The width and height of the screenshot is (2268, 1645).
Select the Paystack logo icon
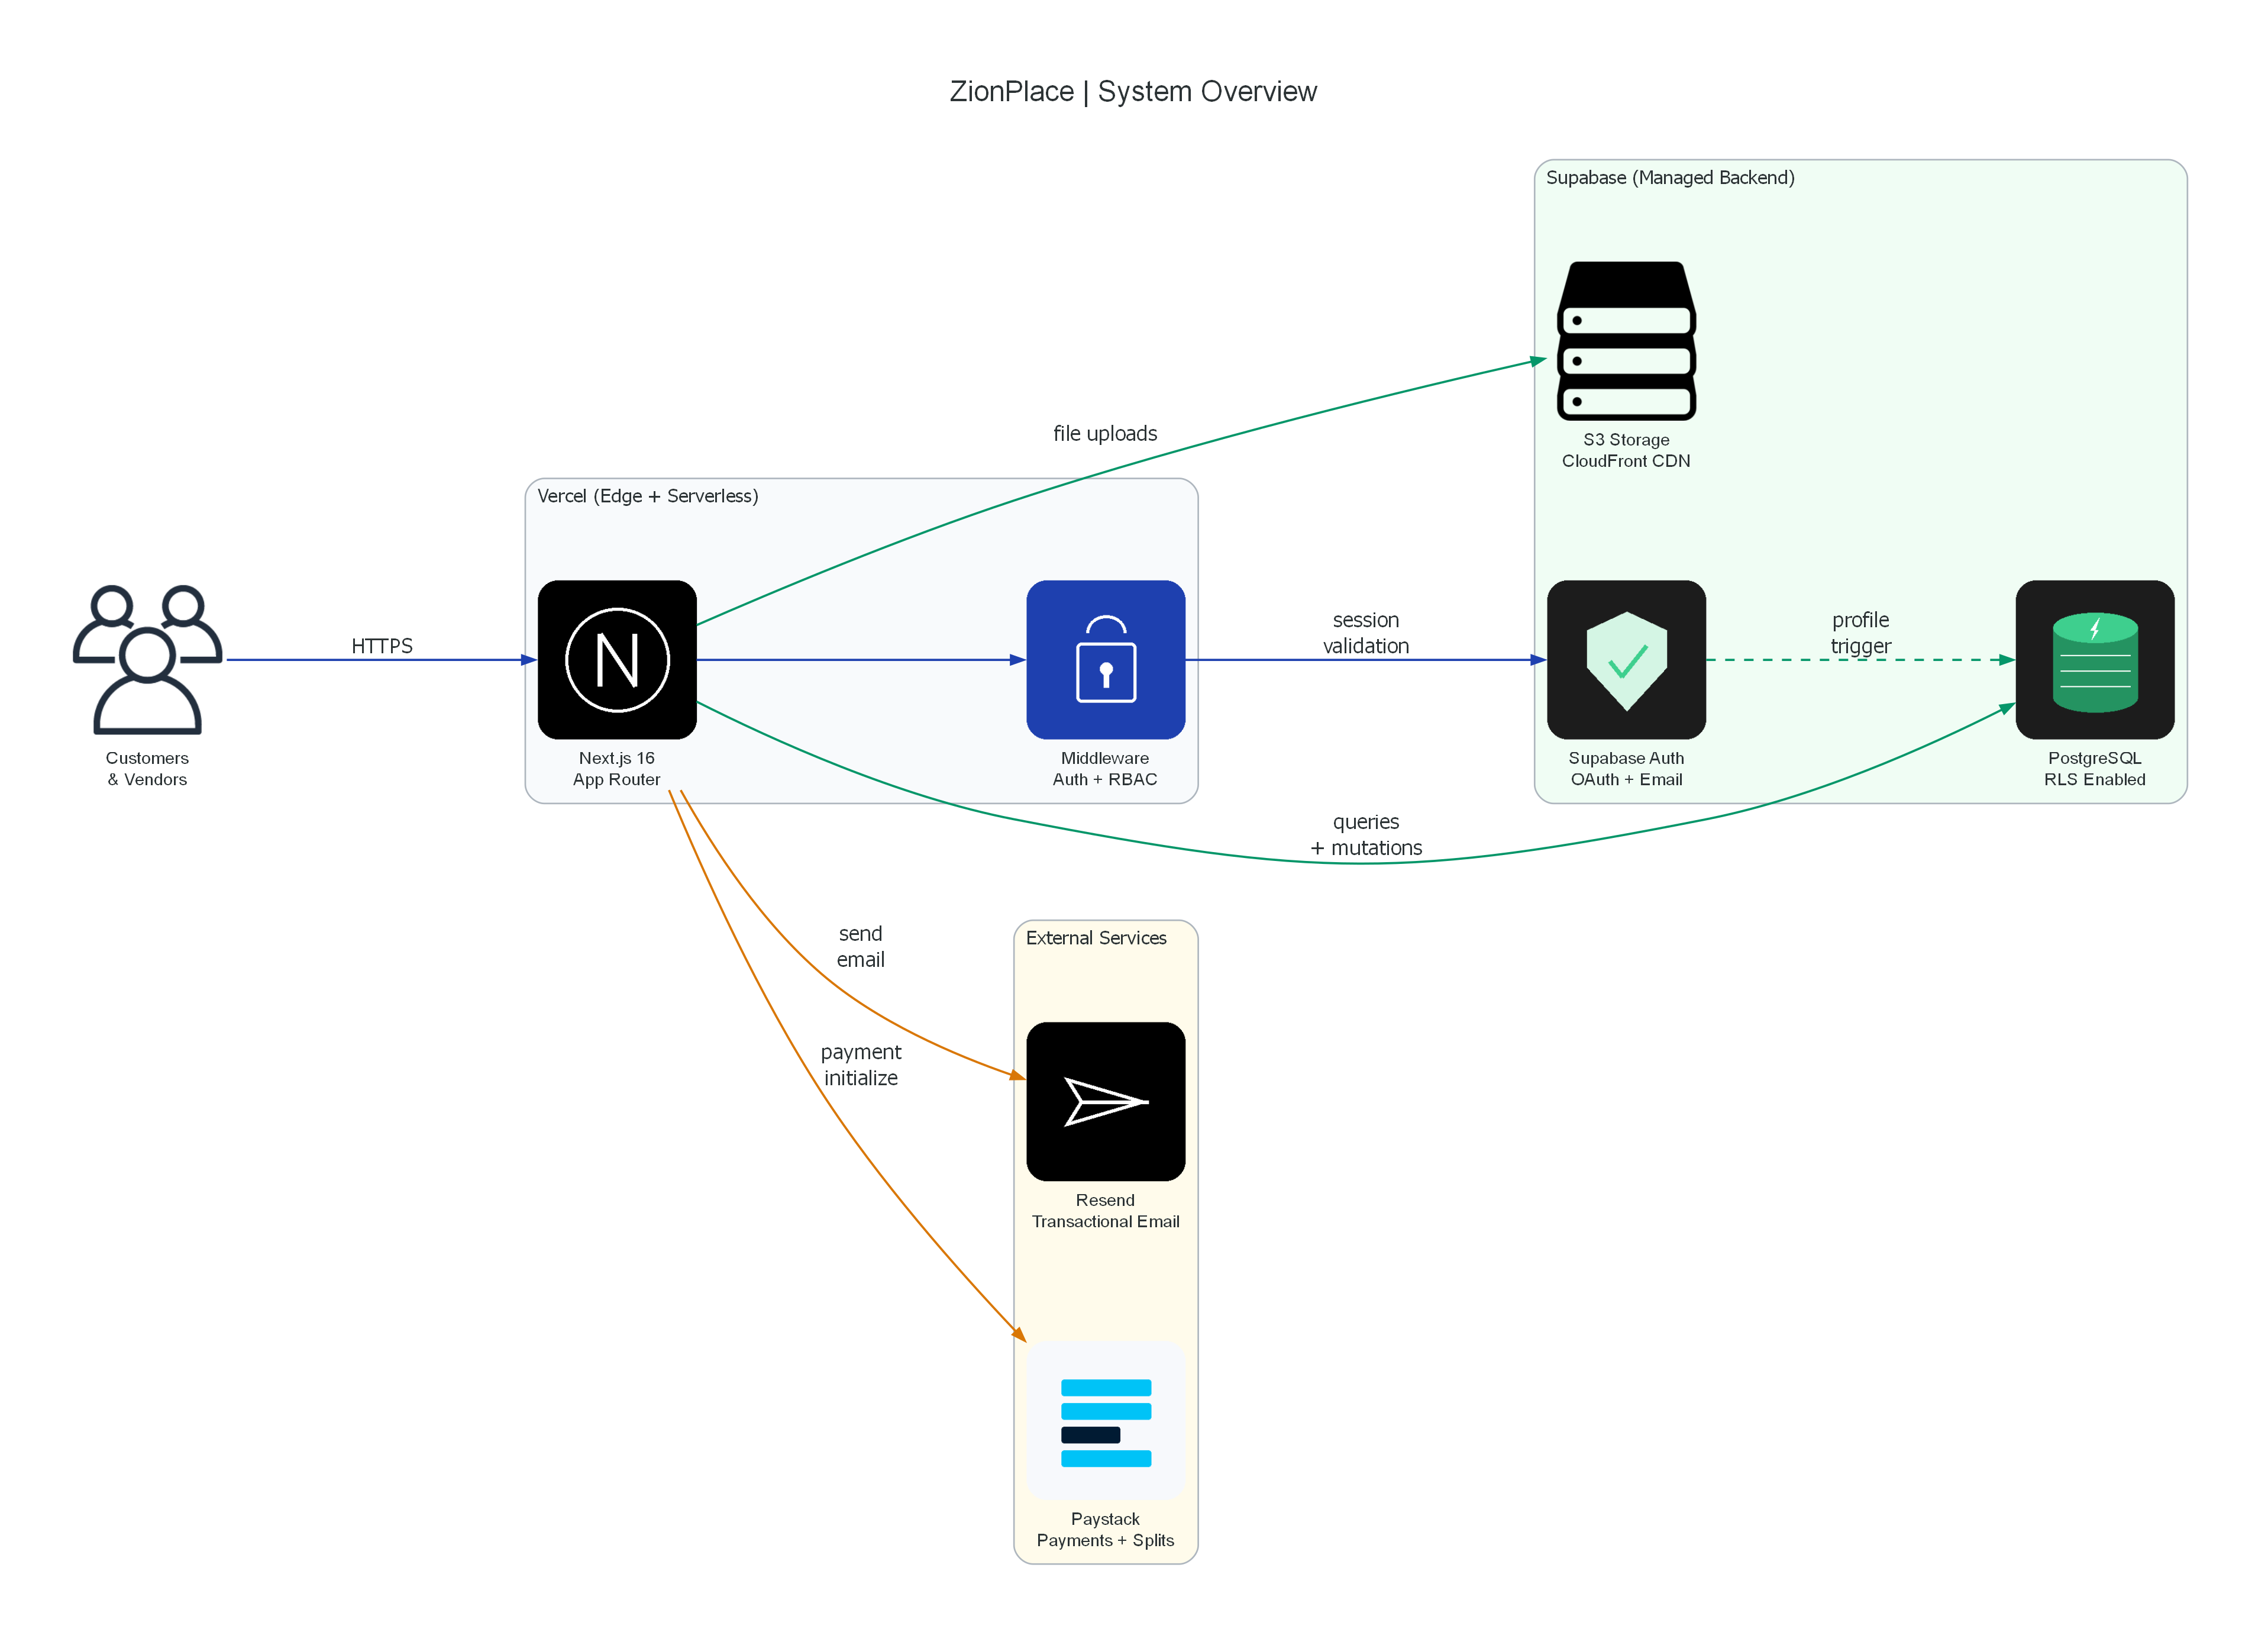(x=1105, y=1420)
